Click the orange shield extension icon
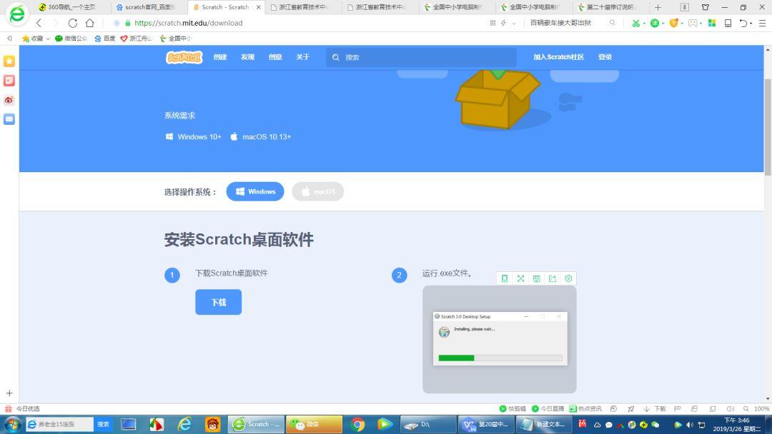Viewport: 772px width, 434px height. click(x=673, y=23)
